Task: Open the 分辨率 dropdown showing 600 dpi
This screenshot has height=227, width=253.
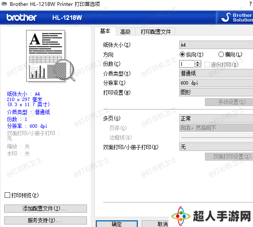Action: (x=216, y=83)
